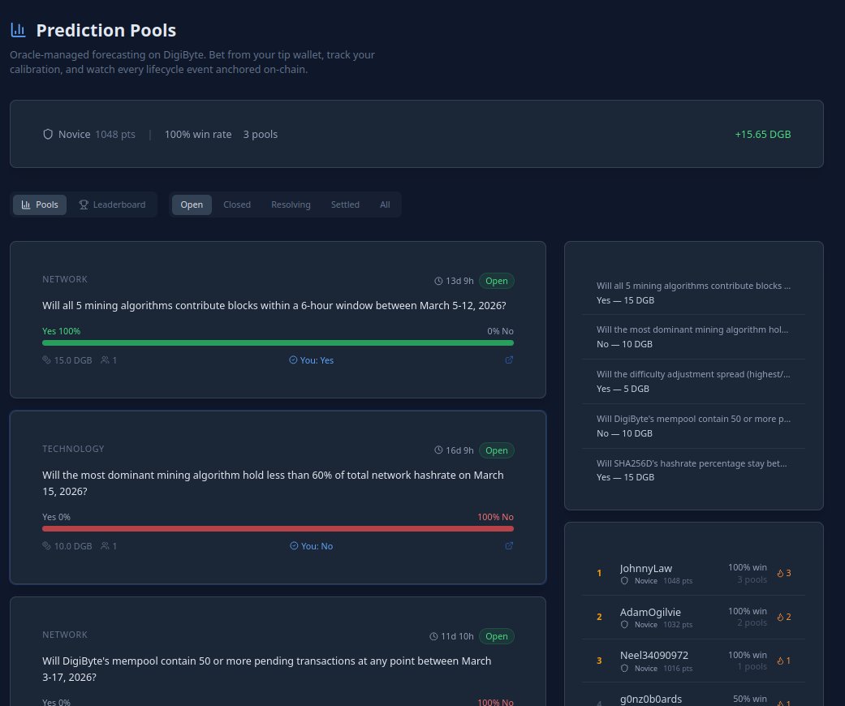Click Open status badge on 11d 10h pool

(x=496, y=636)
